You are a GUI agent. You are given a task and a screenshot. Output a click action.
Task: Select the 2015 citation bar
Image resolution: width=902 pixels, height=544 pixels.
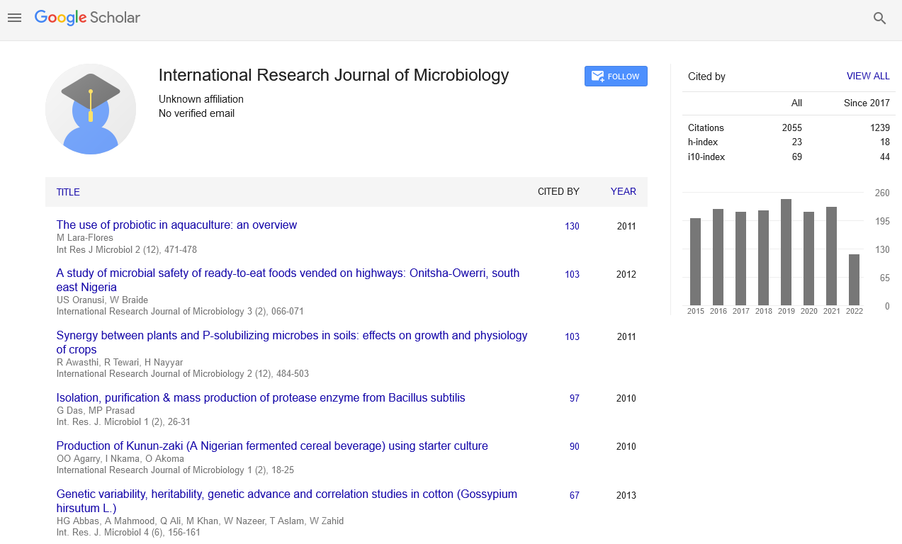(x=695, y=262)
